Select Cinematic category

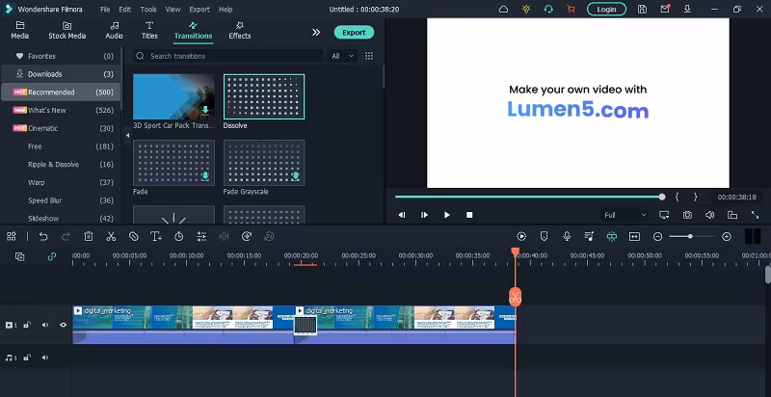tap(60, 128)
